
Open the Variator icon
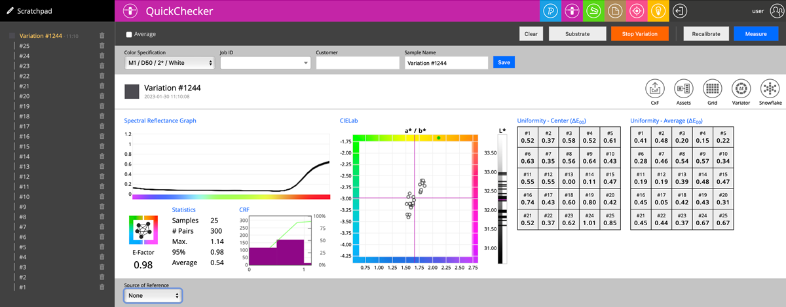(x=741, y=88)
